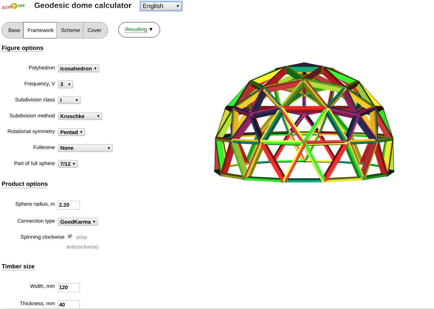Screen dimensions: 434x309
Task: Click the Acidome smiley logo
Action: 13,6
